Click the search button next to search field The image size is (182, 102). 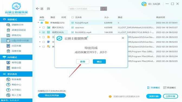pyautogui.click(x=103, y=9)
